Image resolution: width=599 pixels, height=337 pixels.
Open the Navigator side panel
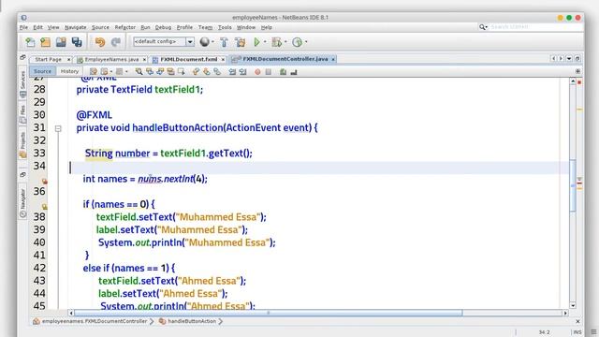coord(22,203)
